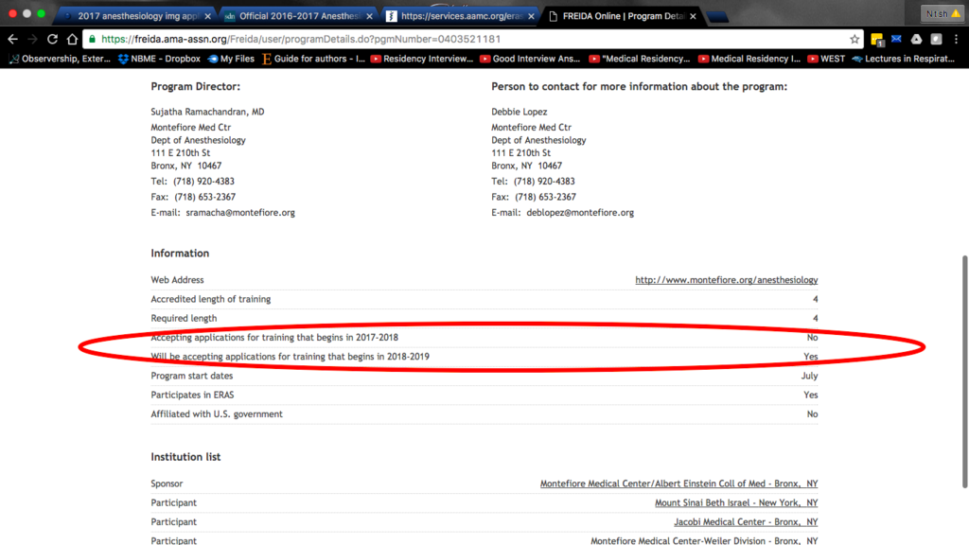
Task: Open the My Files bookmark
Action: pyautogui.click(x=231, y=59)
